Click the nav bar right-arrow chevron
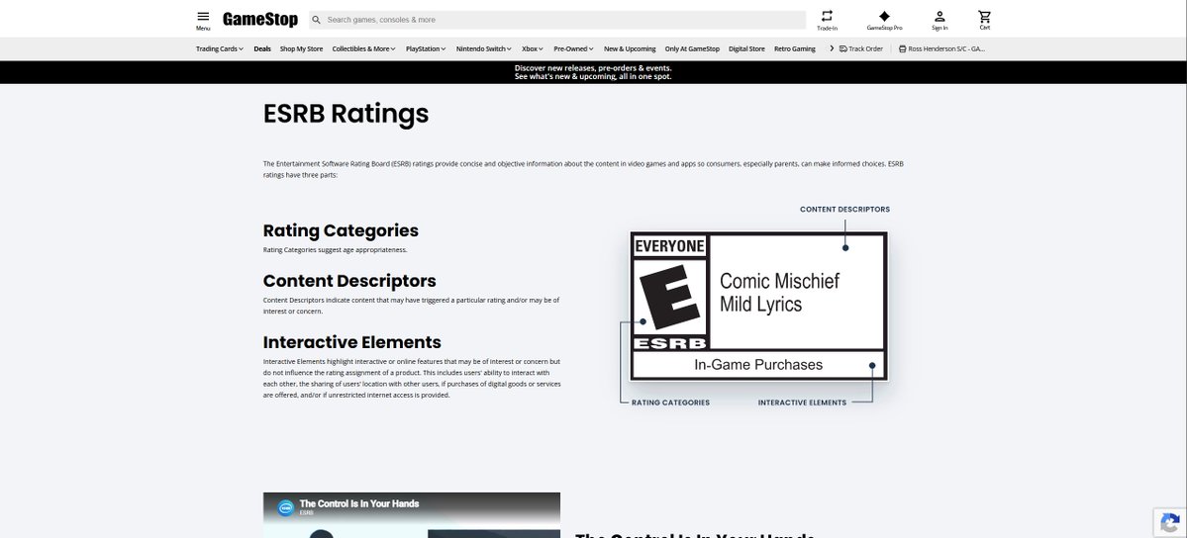The width and height of the screenshot is (1187, 538). [x=832, y=48]
